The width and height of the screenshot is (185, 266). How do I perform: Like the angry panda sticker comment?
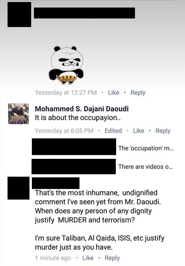pyautogui.click(x=113, y=93)
